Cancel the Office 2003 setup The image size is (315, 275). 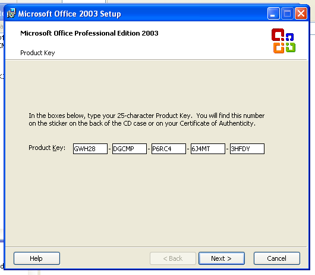click(277, 258)
